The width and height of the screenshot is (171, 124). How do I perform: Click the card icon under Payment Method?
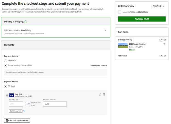point(9,86)
